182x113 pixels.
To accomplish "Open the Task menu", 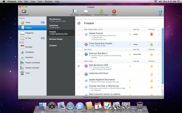I will point(40,2).
